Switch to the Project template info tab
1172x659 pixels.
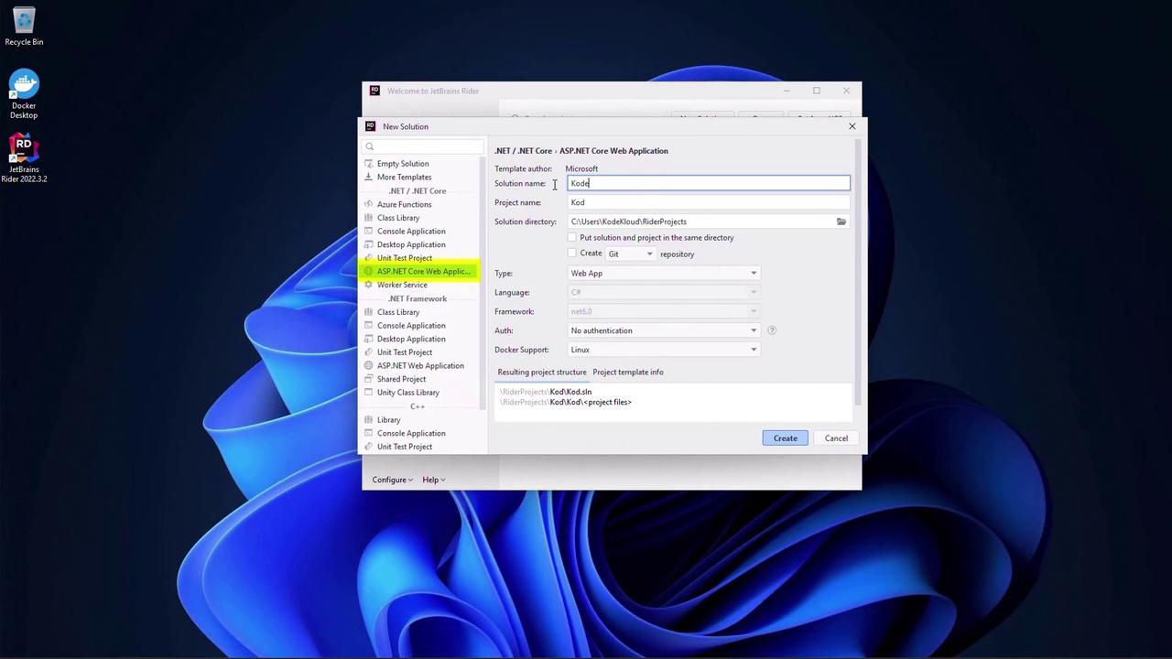tap(628, 373)
